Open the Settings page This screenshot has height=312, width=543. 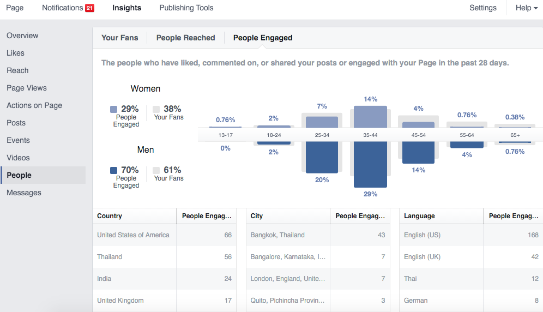click(x=482, y=8)
